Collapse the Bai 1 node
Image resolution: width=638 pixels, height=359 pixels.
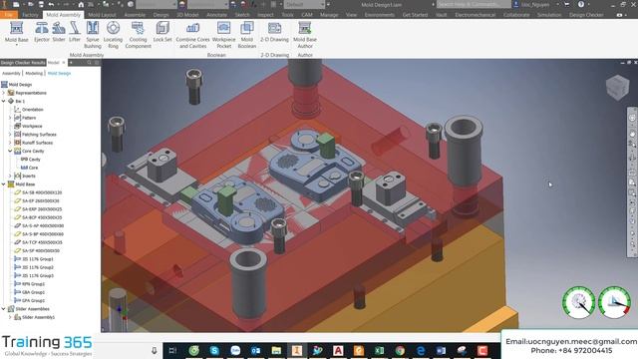pos(4,101)
